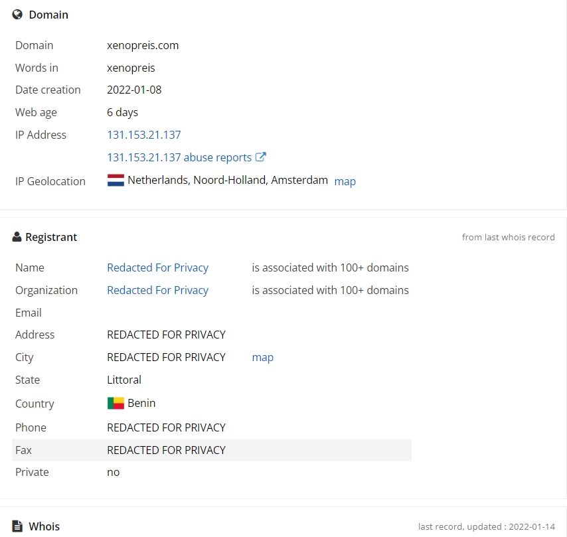
Task: Click the Fax row REDACTED FOR PRIVACY value
Action: 167,450
